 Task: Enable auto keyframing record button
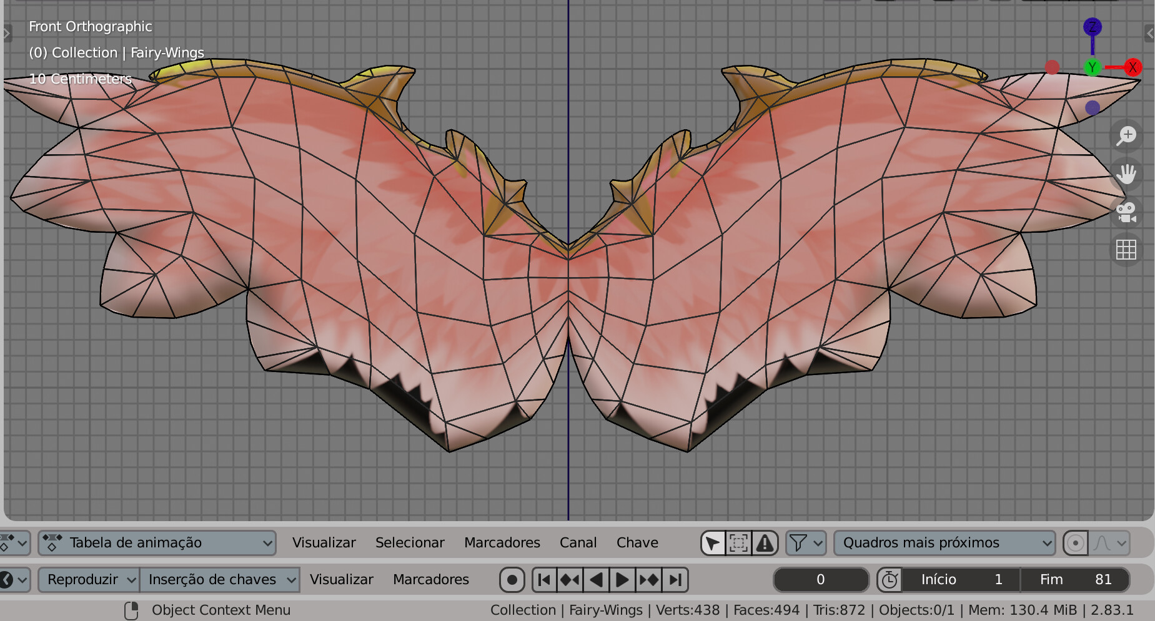[511, 579]
